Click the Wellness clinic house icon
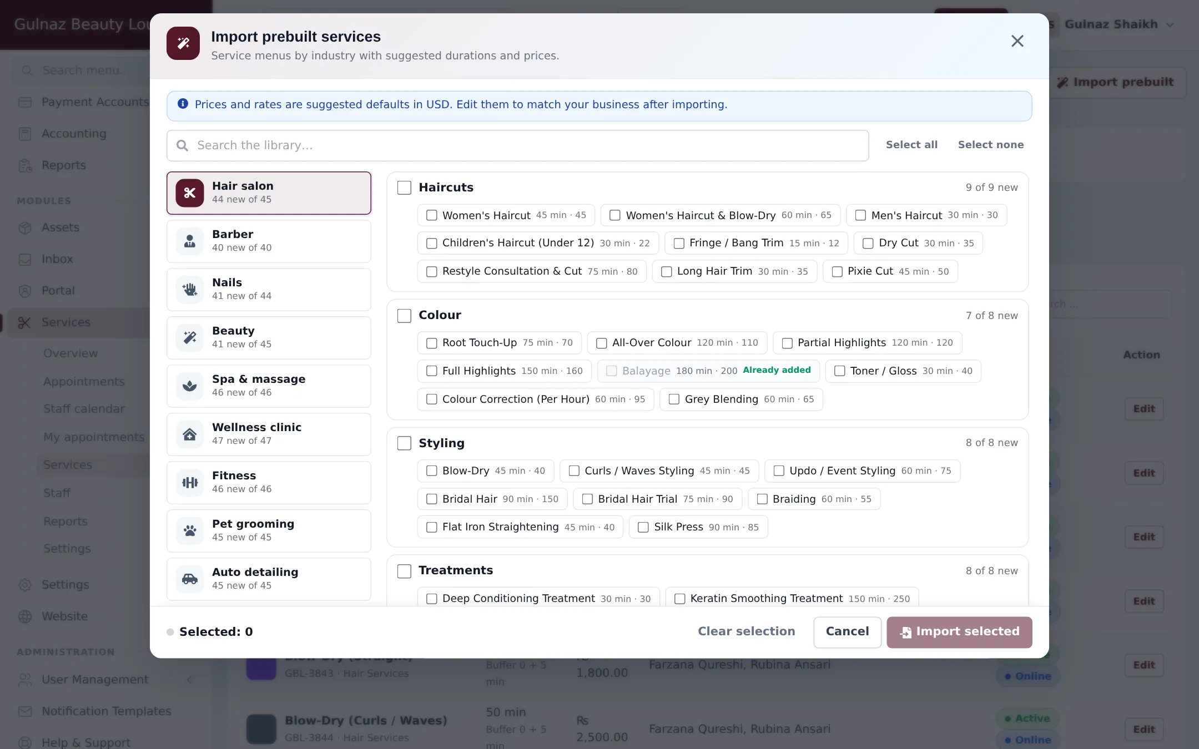The width and height of the screenshot is (1199, 749). click(190, 434)
